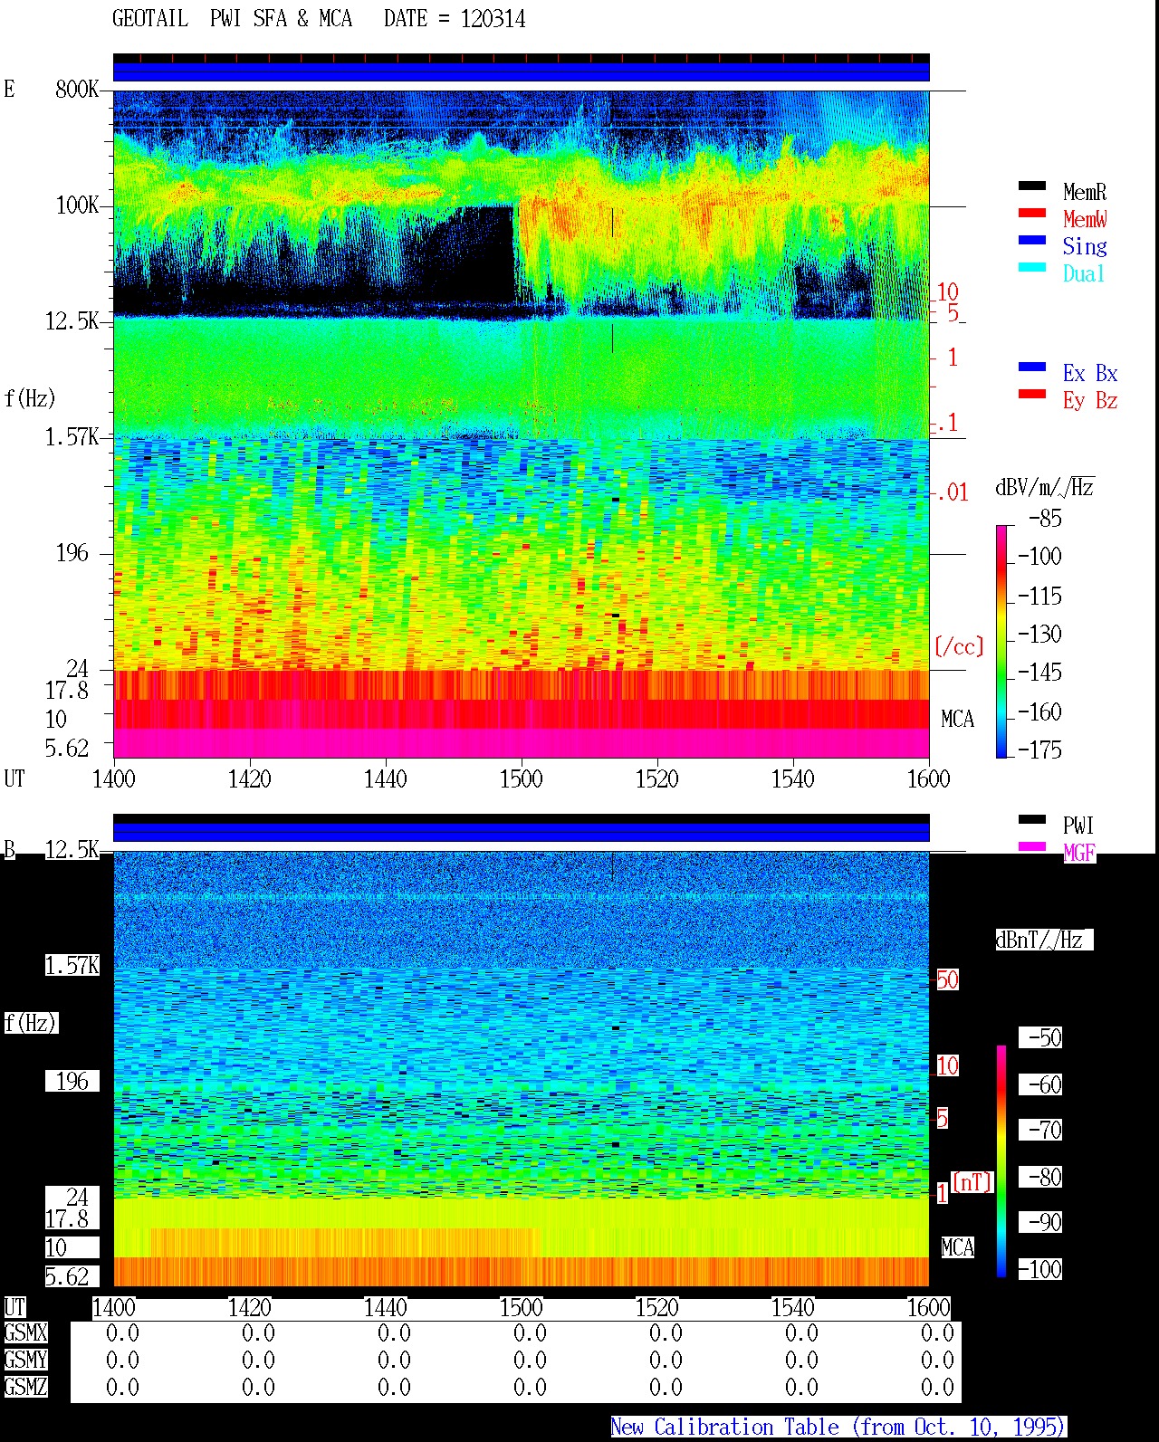
Task: Click the blue status bar above E spectrogram
Action: click(x=522, y=71)
